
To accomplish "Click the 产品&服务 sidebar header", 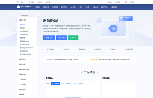I will [27, 15].
